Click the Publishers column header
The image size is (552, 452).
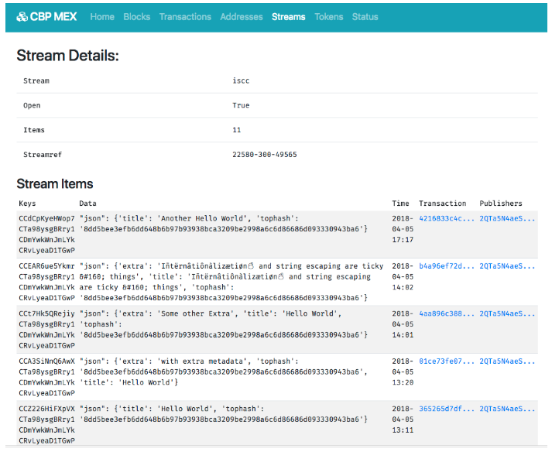(501, 204)
